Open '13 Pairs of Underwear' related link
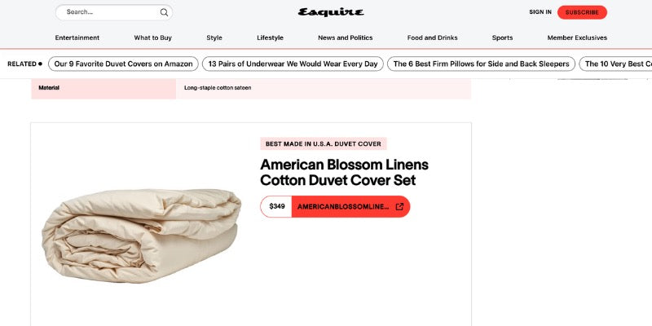652x326 pixels. coord(292,64)
